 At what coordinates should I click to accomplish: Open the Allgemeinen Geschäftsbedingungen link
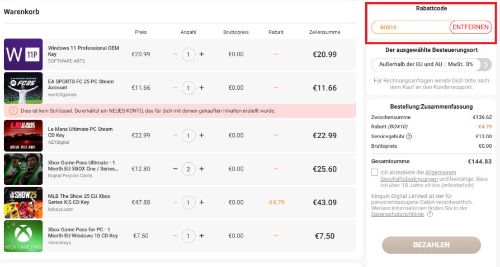418,176
